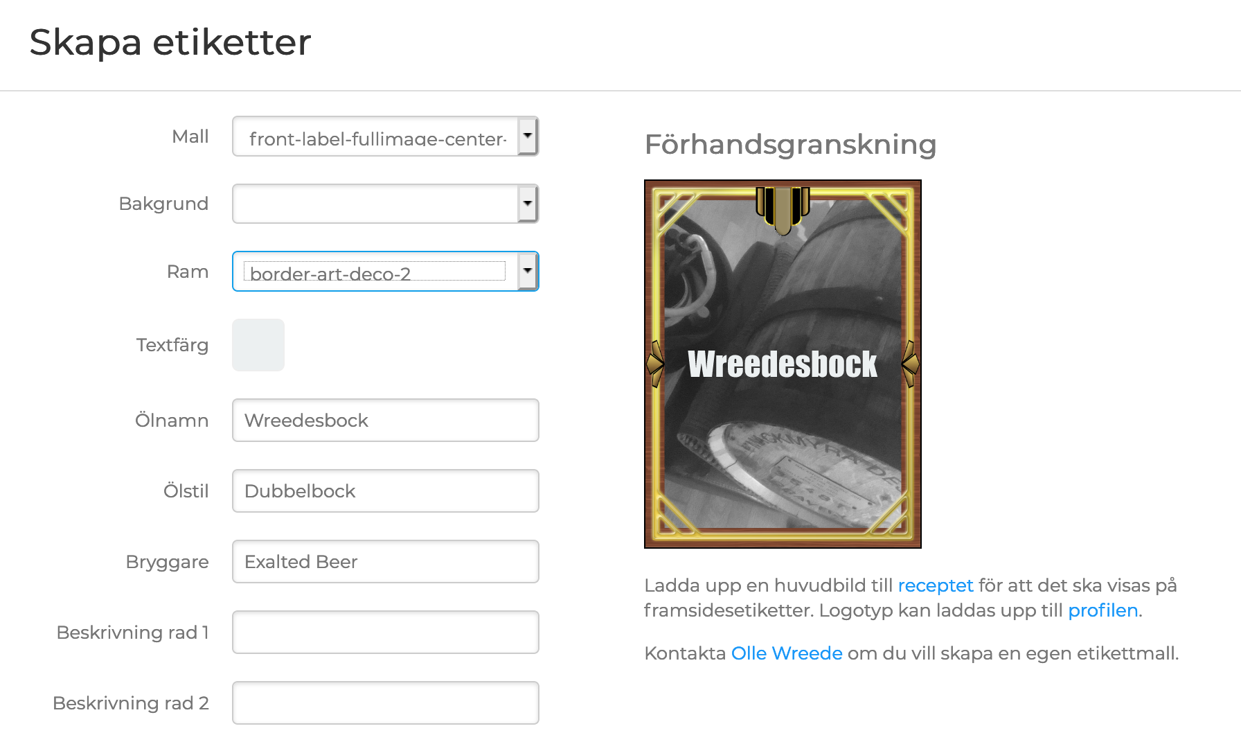Click the label preview image
This screenshot has width=1241, height=751.
point(783,450)
